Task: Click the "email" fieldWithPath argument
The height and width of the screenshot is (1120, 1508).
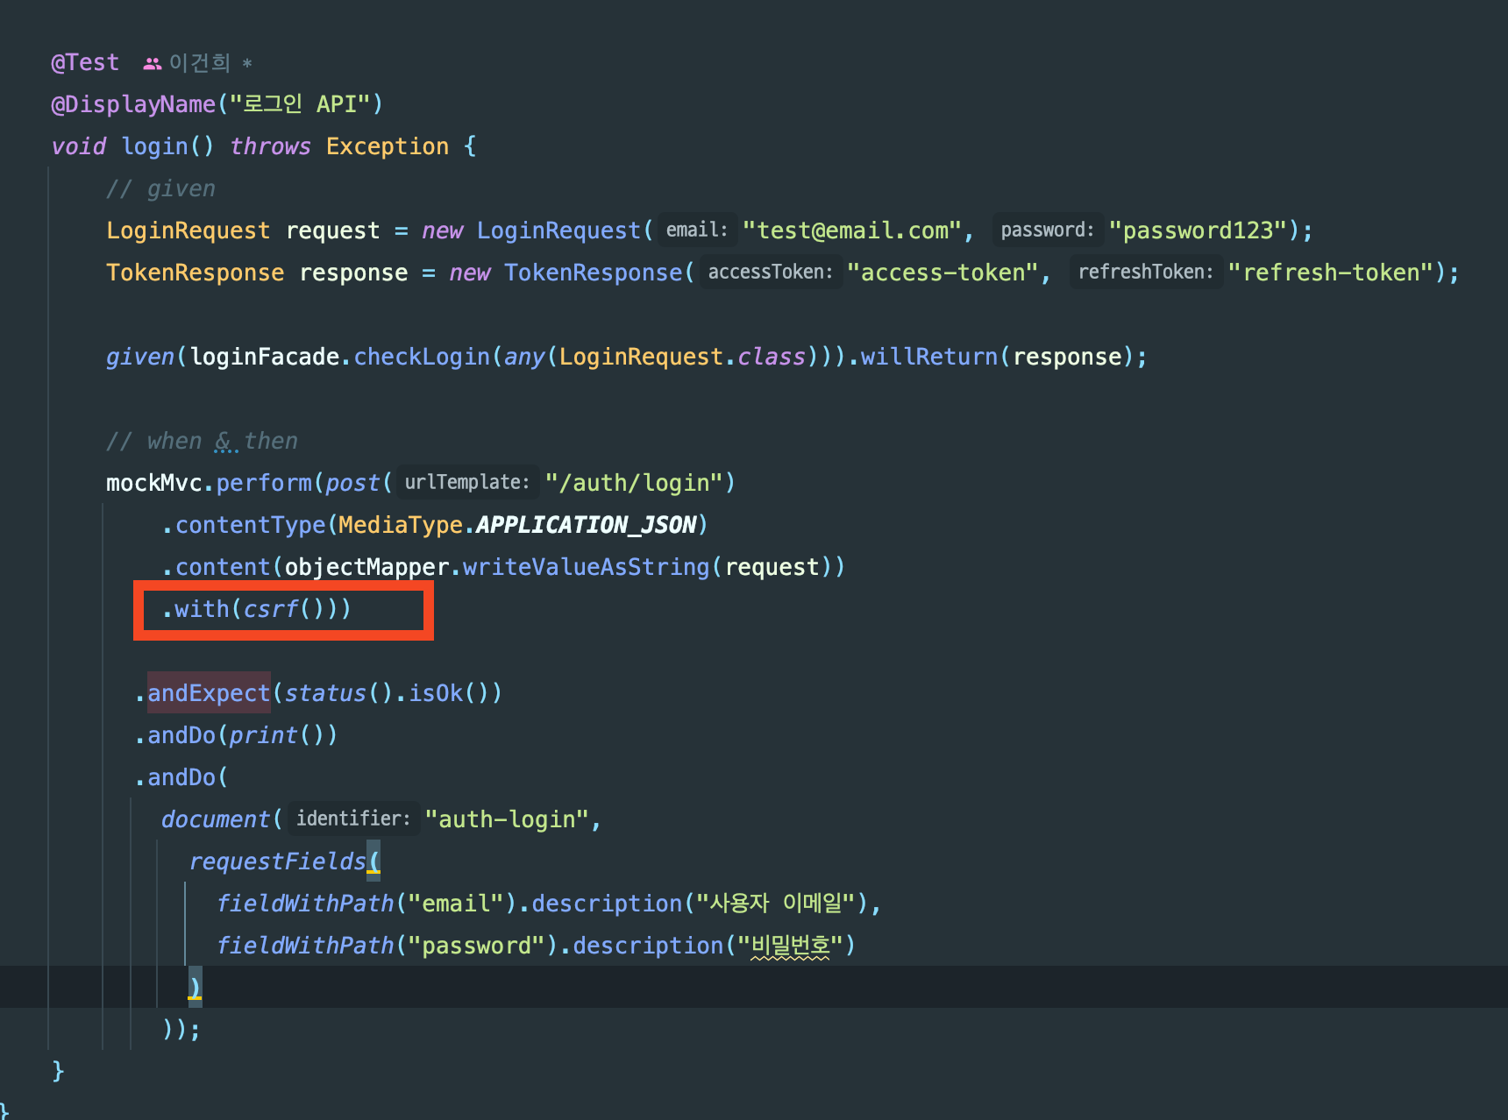Action: (x=456, y=904)
